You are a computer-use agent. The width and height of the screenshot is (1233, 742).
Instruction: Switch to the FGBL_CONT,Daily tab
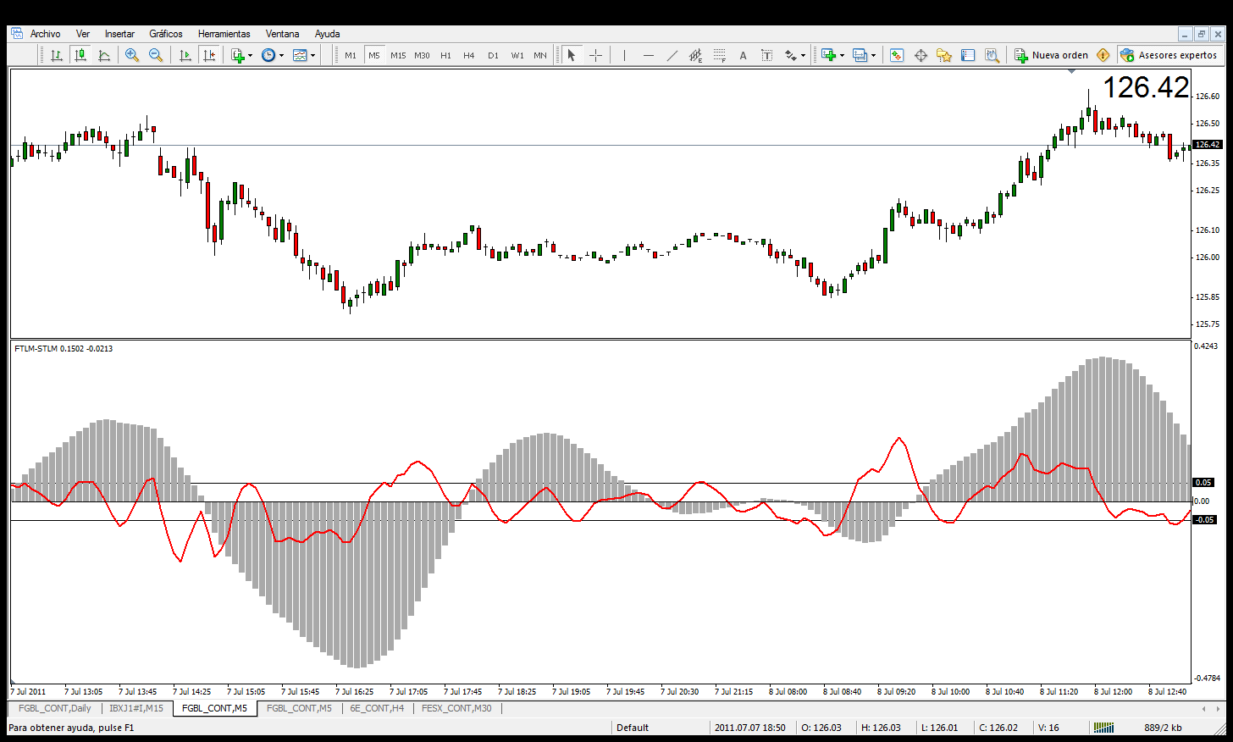point(55,708)
